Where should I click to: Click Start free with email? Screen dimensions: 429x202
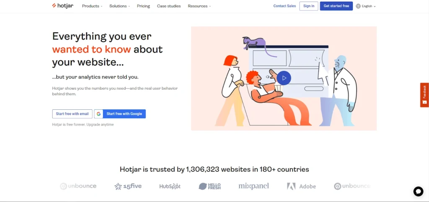[72, 114]
